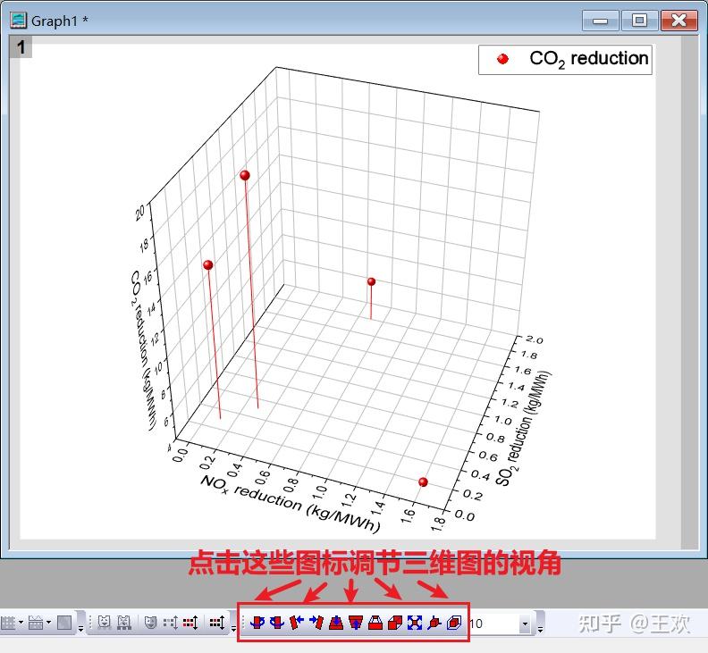The width and height of the screenshot is (708, 653).
Task: Click the 2.0 tick label on SO2 axis
Action: pos(535,339)
